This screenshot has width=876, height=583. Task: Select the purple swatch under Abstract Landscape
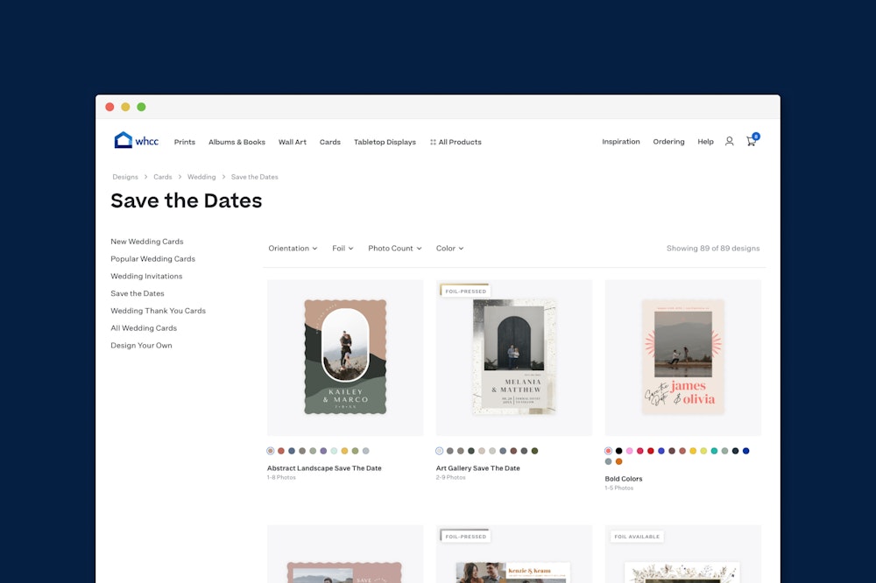(323, 451)
